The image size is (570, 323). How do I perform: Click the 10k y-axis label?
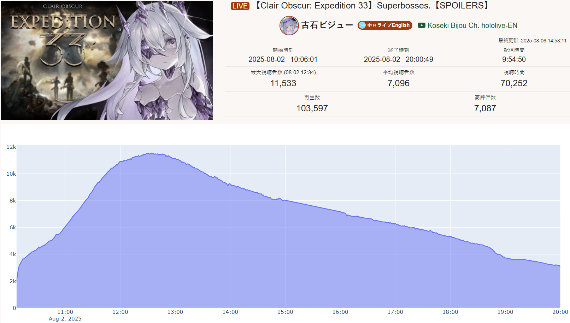11,174
